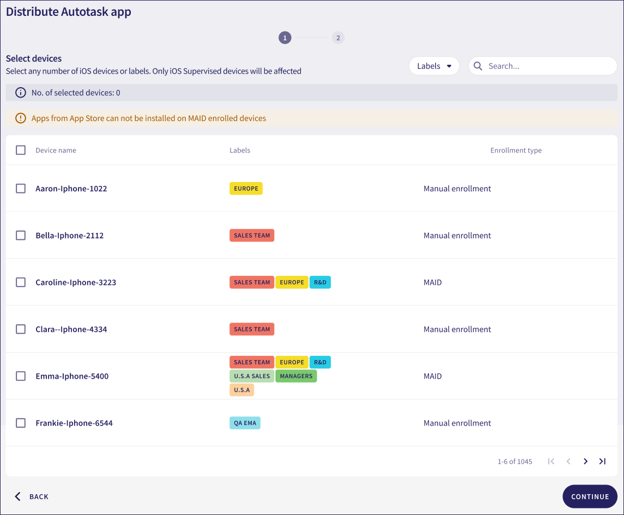Image resolution: width=624 pixels, height=515 pixels.
Task: Go to the next page of devices
Action: (585, 462)
